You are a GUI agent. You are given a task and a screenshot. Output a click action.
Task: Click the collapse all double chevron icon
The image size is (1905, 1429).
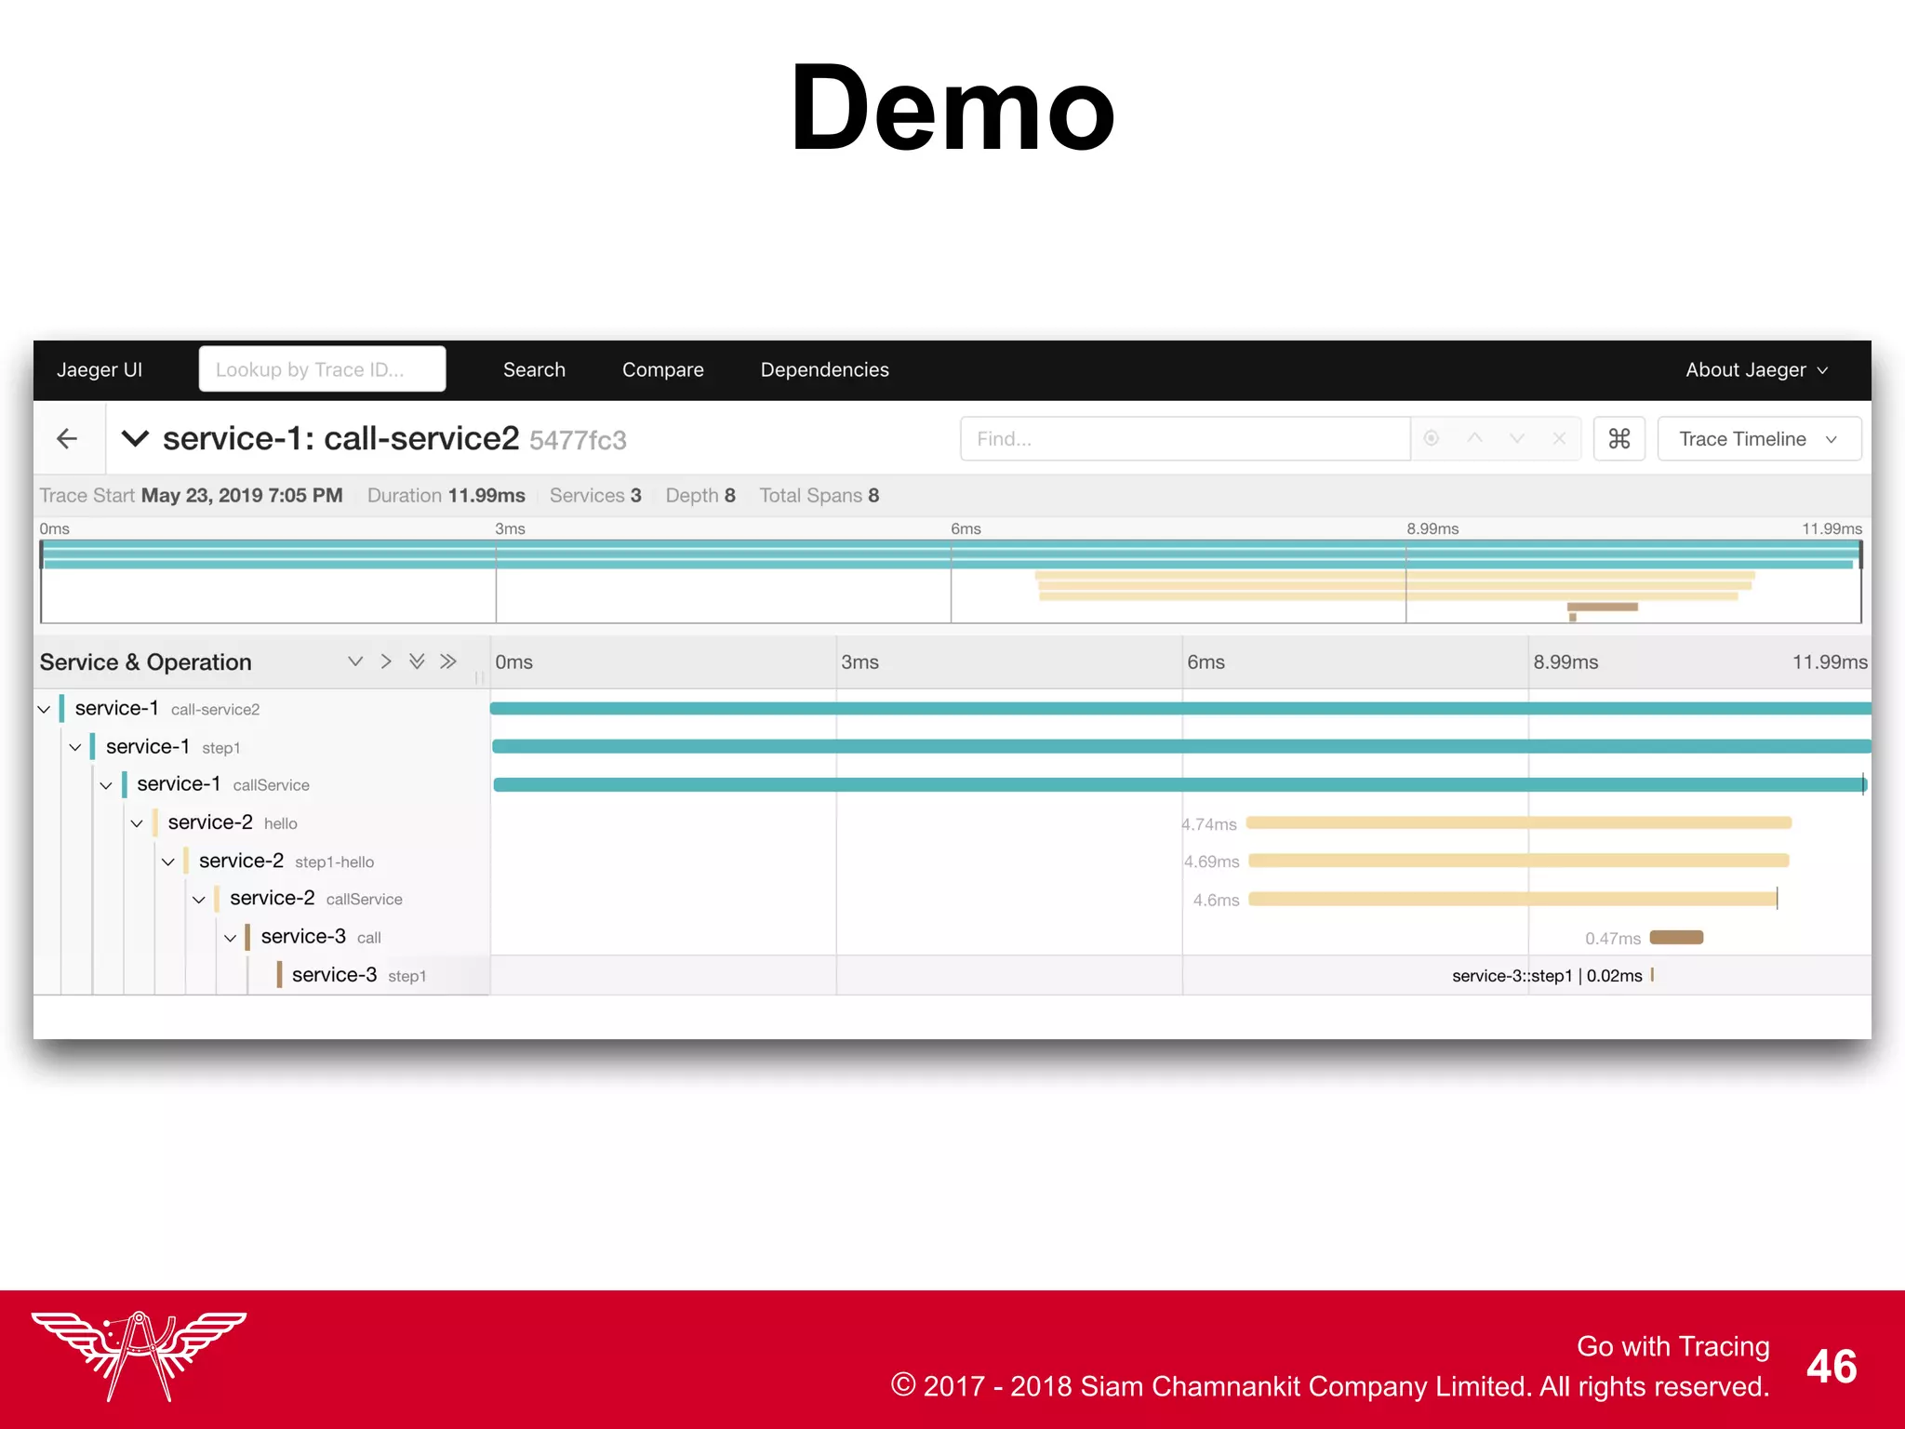pyautogui.click(x=448, y=661)
